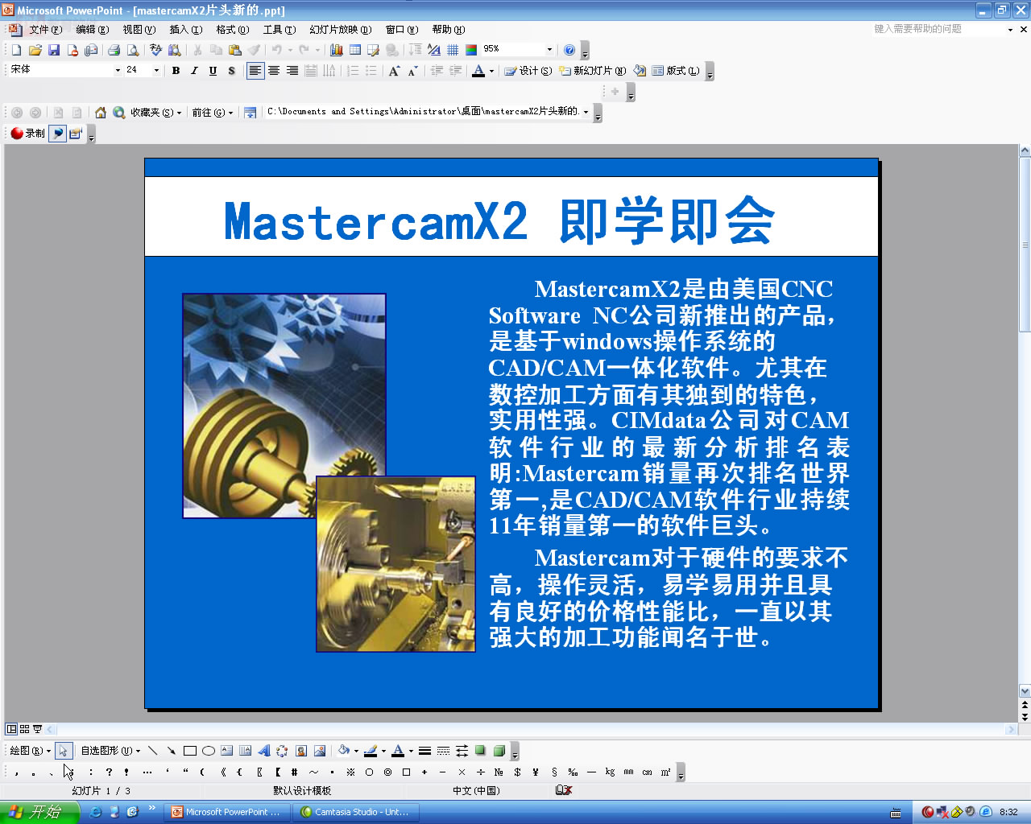Switch to slide sorter view
The width and height of the screenshot is (1031, 824).
pos(24,729)
